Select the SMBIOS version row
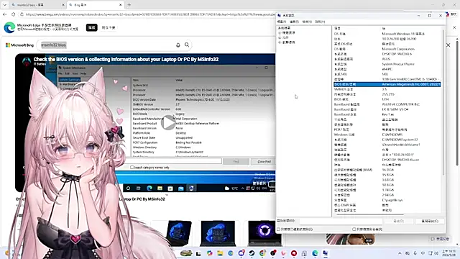 387,89
